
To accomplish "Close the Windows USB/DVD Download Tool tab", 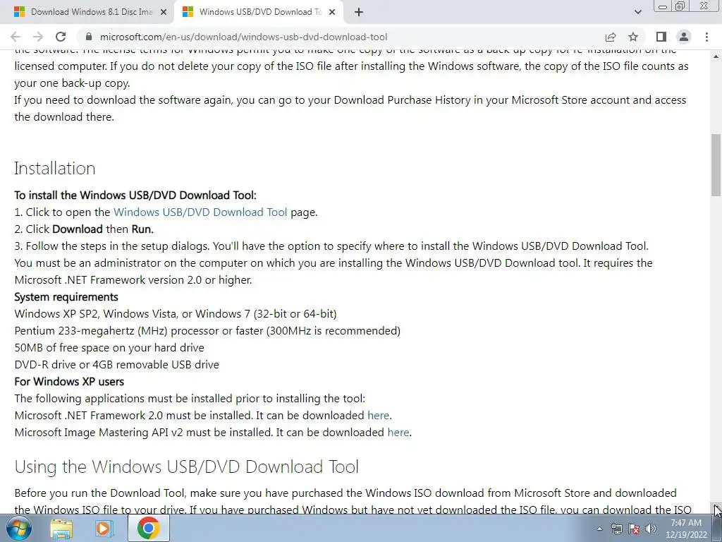I will click(x=332, y=13).
